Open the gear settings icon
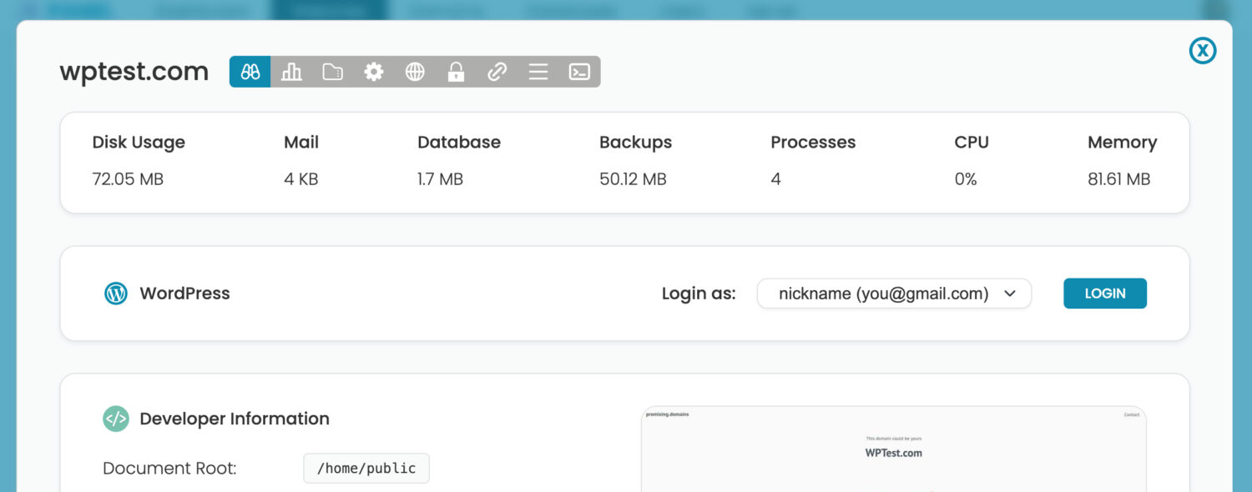Image resolution: width=1252 pixels, height=492 pixels. 373,72
